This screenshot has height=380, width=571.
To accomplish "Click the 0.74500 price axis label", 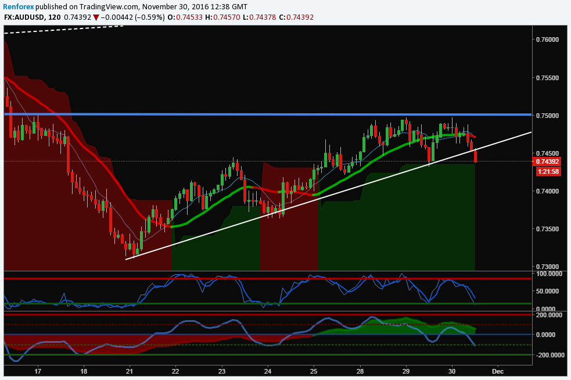I will tap(547, 153).
